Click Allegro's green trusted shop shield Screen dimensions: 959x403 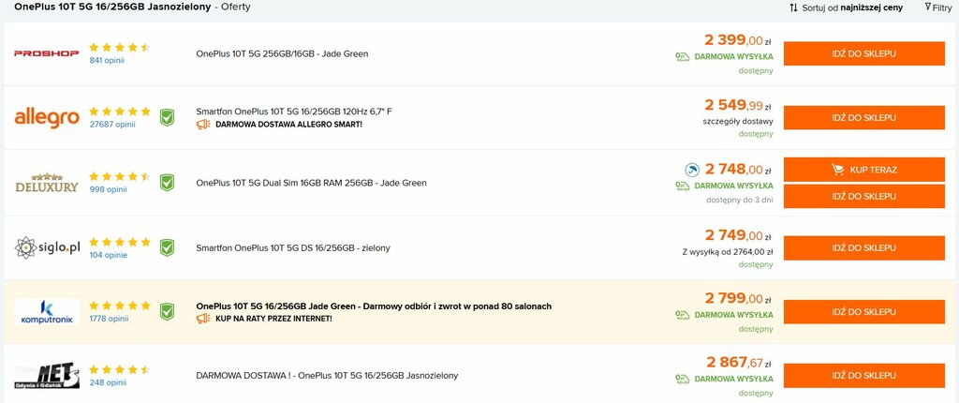click(x=167, y=117)
